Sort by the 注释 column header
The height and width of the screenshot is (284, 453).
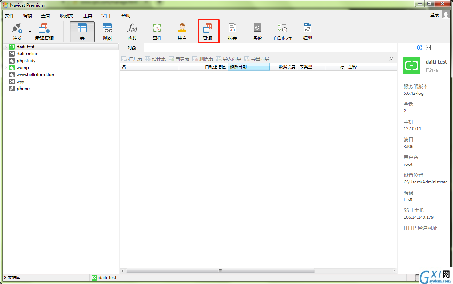[x=371, y=67]
